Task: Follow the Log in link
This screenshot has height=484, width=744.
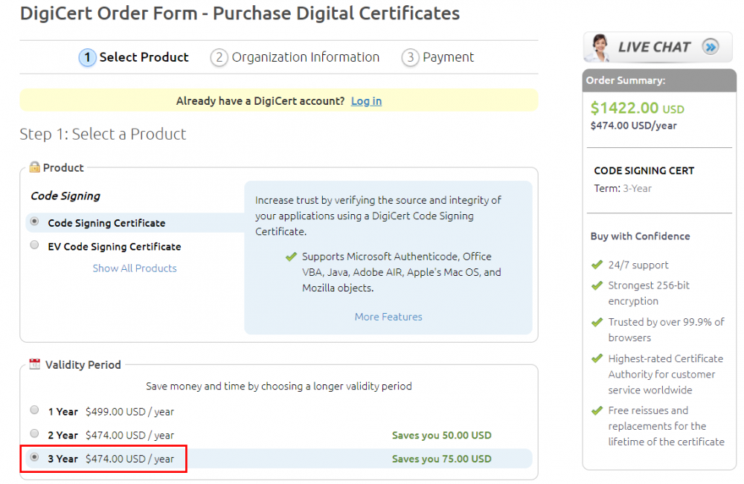Action: click(366, 101)
